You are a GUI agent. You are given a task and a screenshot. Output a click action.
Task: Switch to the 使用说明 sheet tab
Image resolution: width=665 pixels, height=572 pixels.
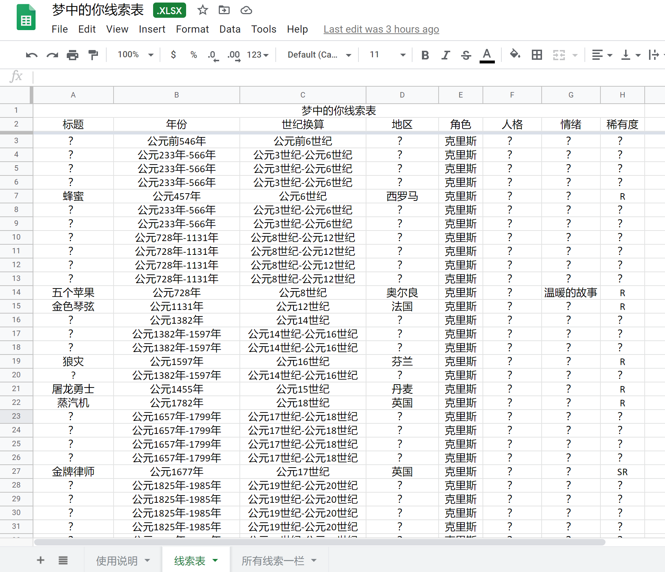coord(117,561)
